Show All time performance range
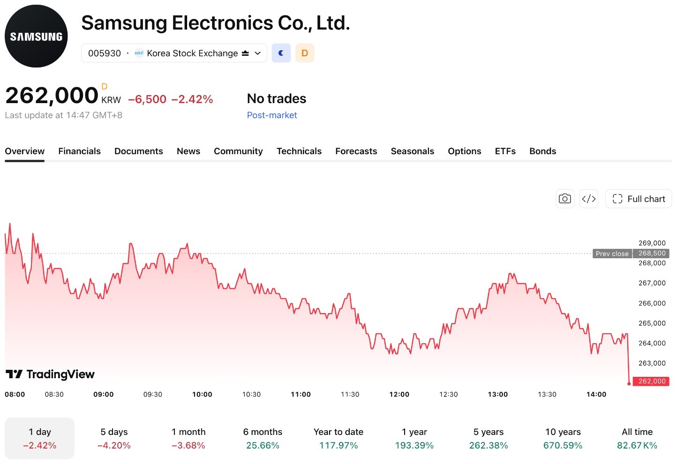Image resolution: width=677 pixels, height=464 pixels. pos(637,438)
